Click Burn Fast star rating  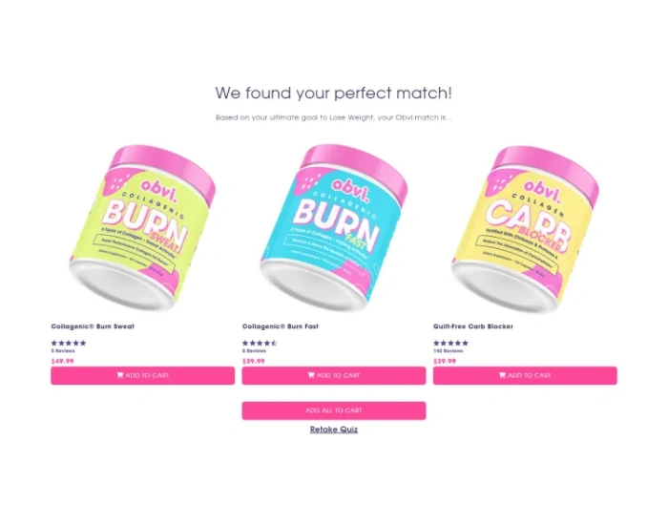(x=260, y=343)
